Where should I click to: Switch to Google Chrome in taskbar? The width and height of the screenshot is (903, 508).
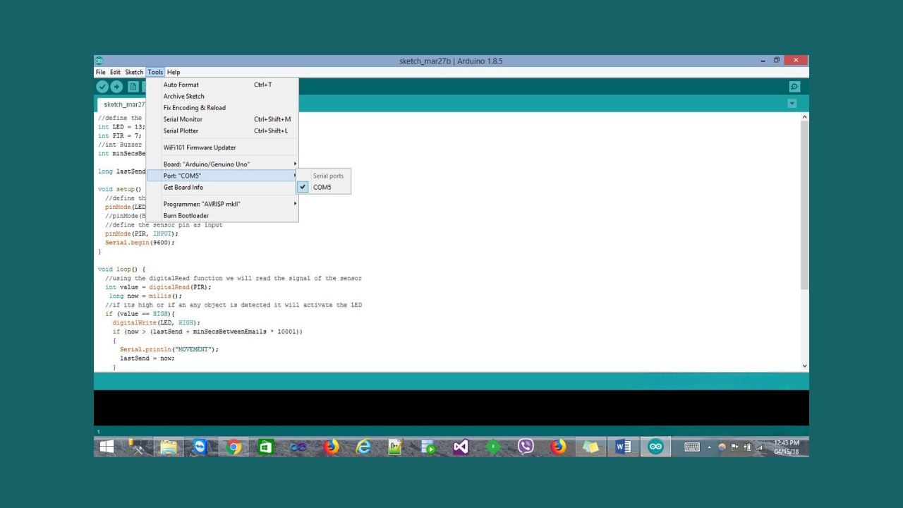tap(234, 447)
